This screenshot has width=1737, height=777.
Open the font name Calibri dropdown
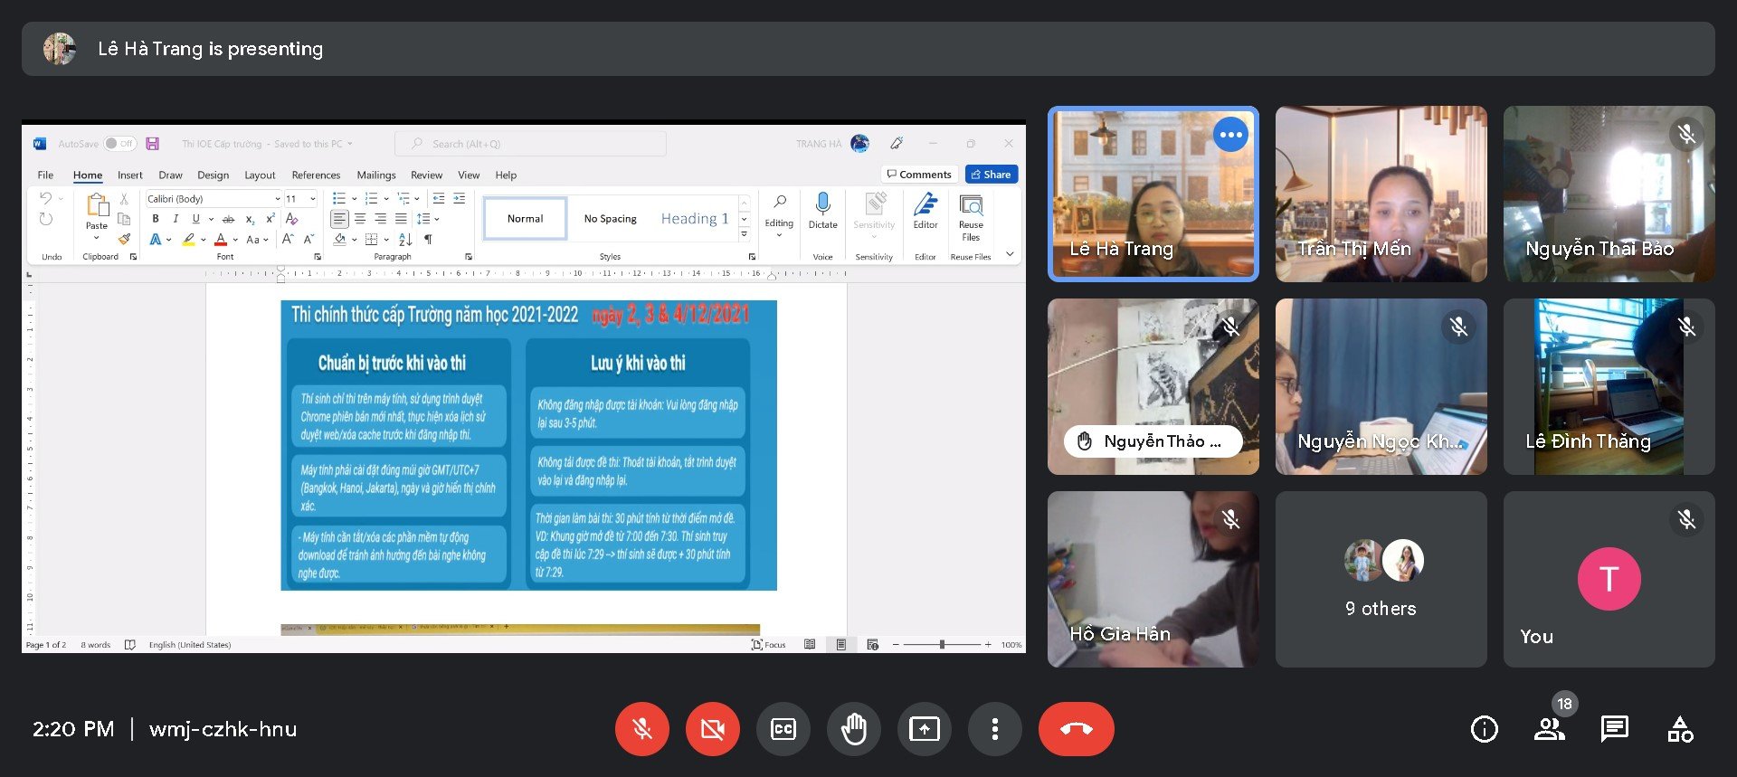[x=277, y=199]
